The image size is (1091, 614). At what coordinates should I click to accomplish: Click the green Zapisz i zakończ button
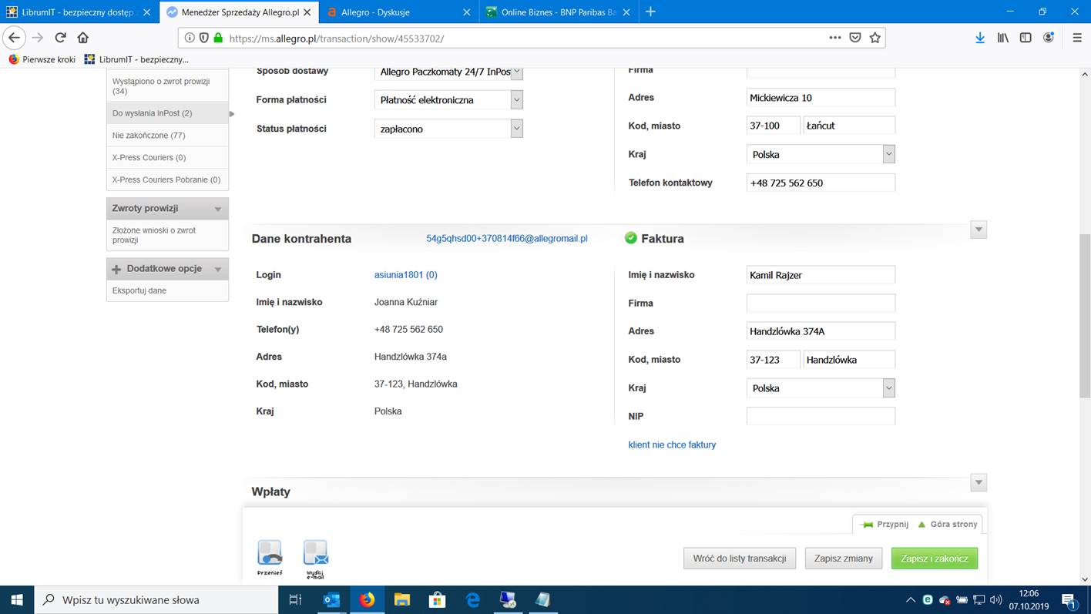[x=934, y=559]
